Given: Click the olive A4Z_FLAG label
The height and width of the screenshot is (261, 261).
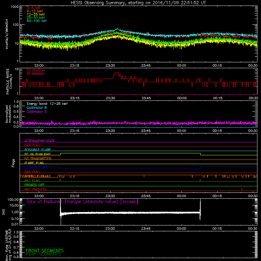Looking at the screenshot, I should click(x=32, y=180).
